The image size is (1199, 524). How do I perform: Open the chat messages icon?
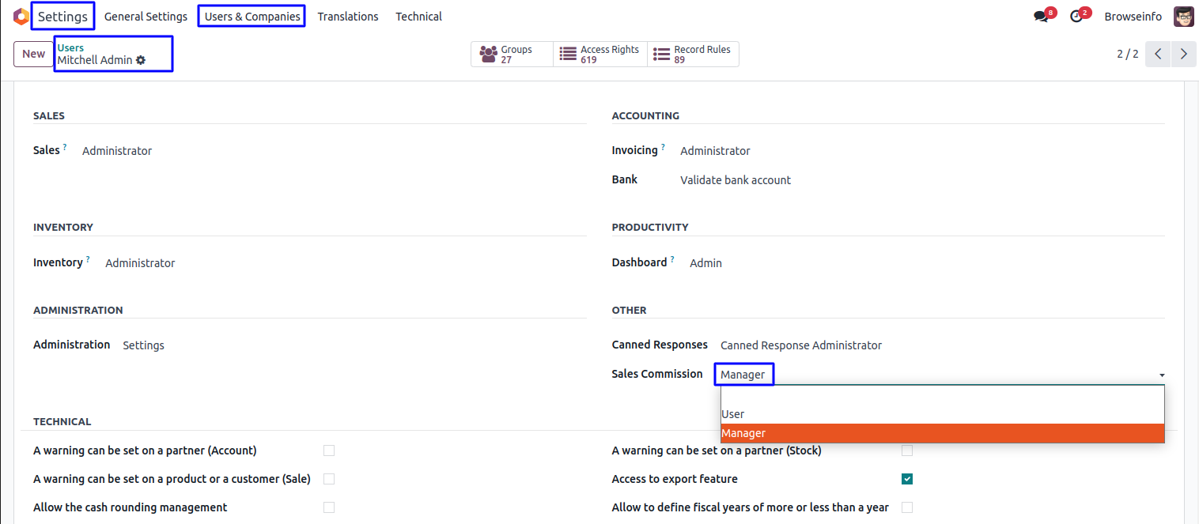(x=1041, y=17)
